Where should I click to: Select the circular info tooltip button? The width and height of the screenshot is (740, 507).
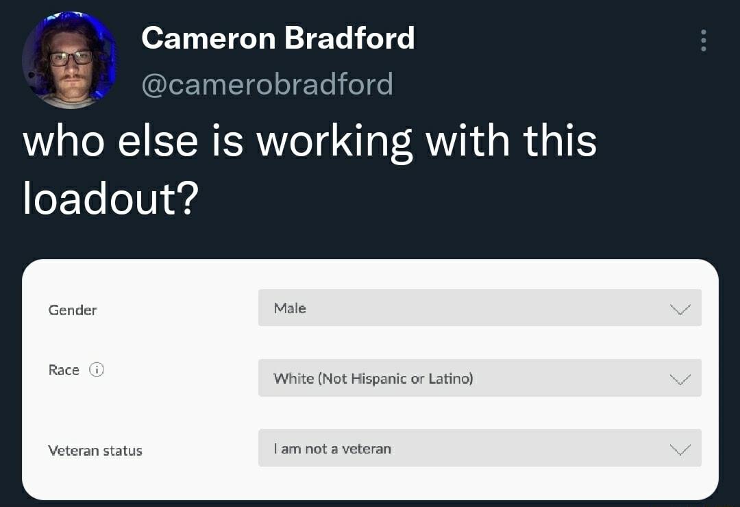(97, 370)
